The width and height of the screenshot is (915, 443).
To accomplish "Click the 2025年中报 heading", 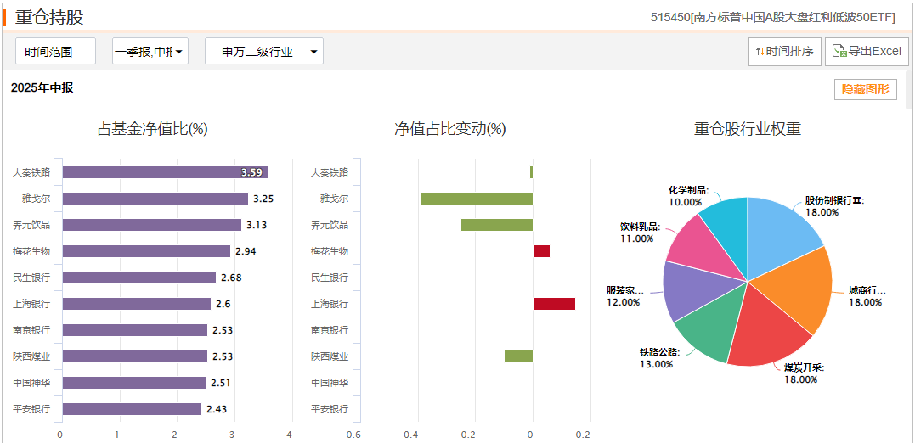I will click(x=42, y=88).
